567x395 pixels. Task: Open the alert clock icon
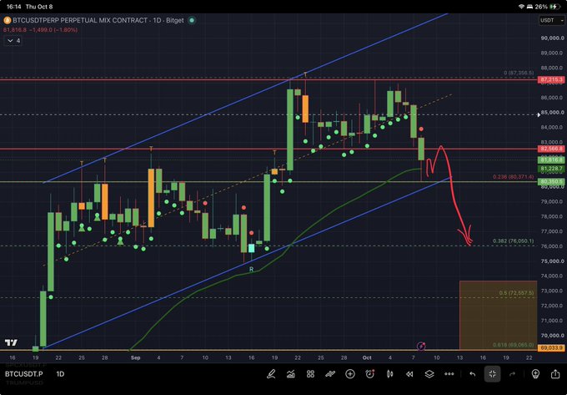[370, 374]
